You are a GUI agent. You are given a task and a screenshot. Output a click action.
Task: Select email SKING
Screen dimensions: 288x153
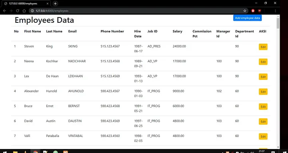[x=73, y=46]
